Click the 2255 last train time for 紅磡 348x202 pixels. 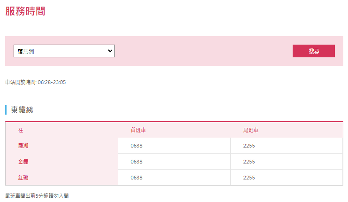(x=249, y=178)
